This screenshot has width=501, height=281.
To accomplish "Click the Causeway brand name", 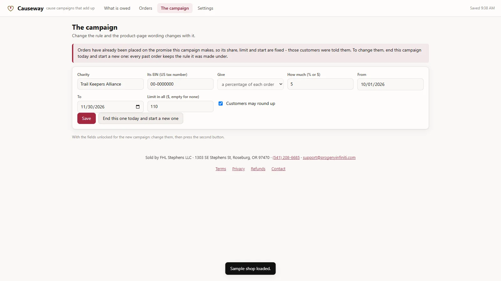I will coord(30,8).
